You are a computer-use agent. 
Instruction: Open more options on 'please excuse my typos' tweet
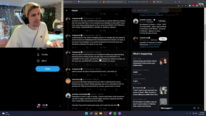click(125, 69)
